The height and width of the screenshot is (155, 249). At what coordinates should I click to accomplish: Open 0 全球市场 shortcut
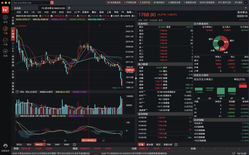[145, 2]
